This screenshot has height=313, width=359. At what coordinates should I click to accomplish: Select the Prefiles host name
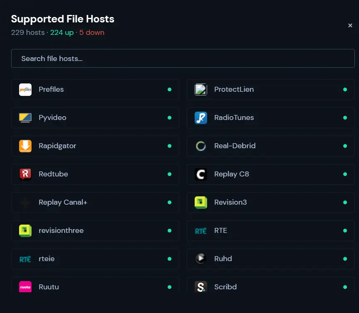click(x=51, y=89)
